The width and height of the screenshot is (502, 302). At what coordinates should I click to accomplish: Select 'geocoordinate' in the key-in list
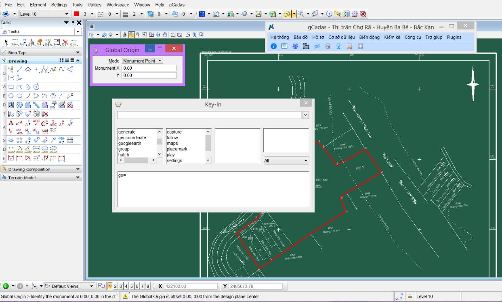pos(132,137)
